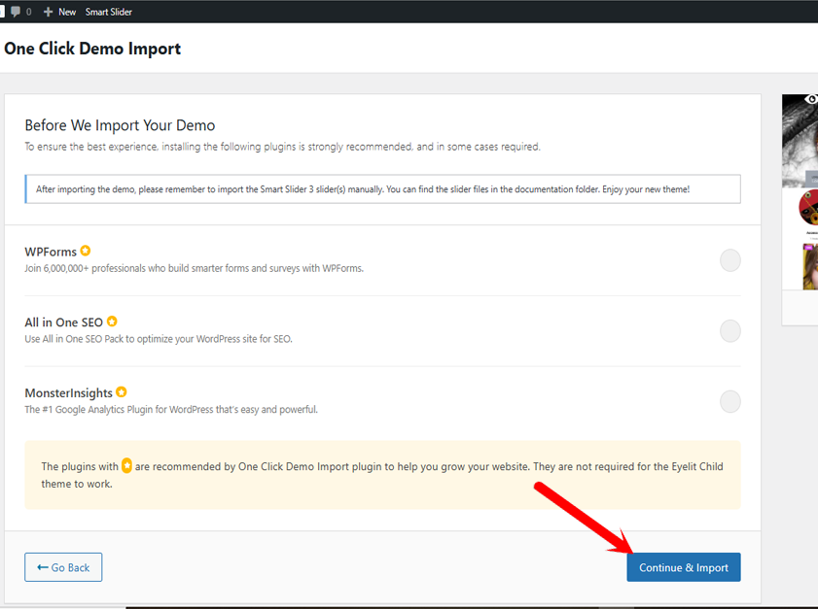The width and height of the screenshot is (818, 609).
Task: Open the Smart Slider admin bar menu
Action: (x=108, y=12)
